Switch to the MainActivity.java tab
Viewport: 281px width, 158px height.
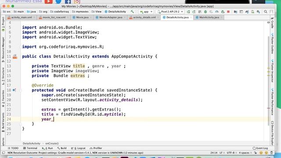point(209,18)
